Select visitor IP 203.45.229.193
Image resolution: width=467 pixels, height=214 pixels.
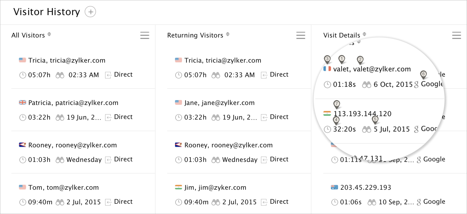365,188
